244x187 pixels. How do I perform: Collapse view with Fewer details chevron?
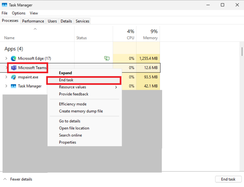coord(5,179)
